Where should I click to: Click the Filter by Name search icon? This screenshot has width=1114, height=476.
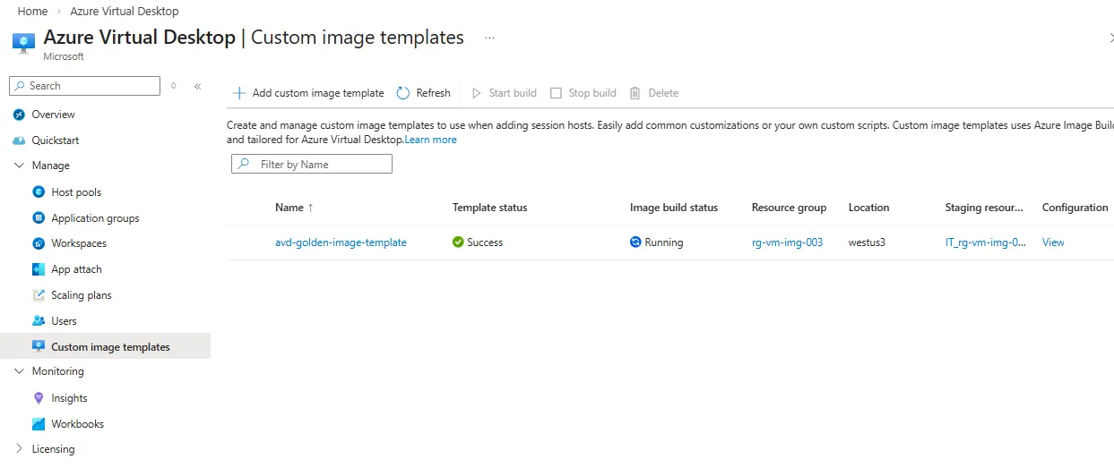(244, 165)
